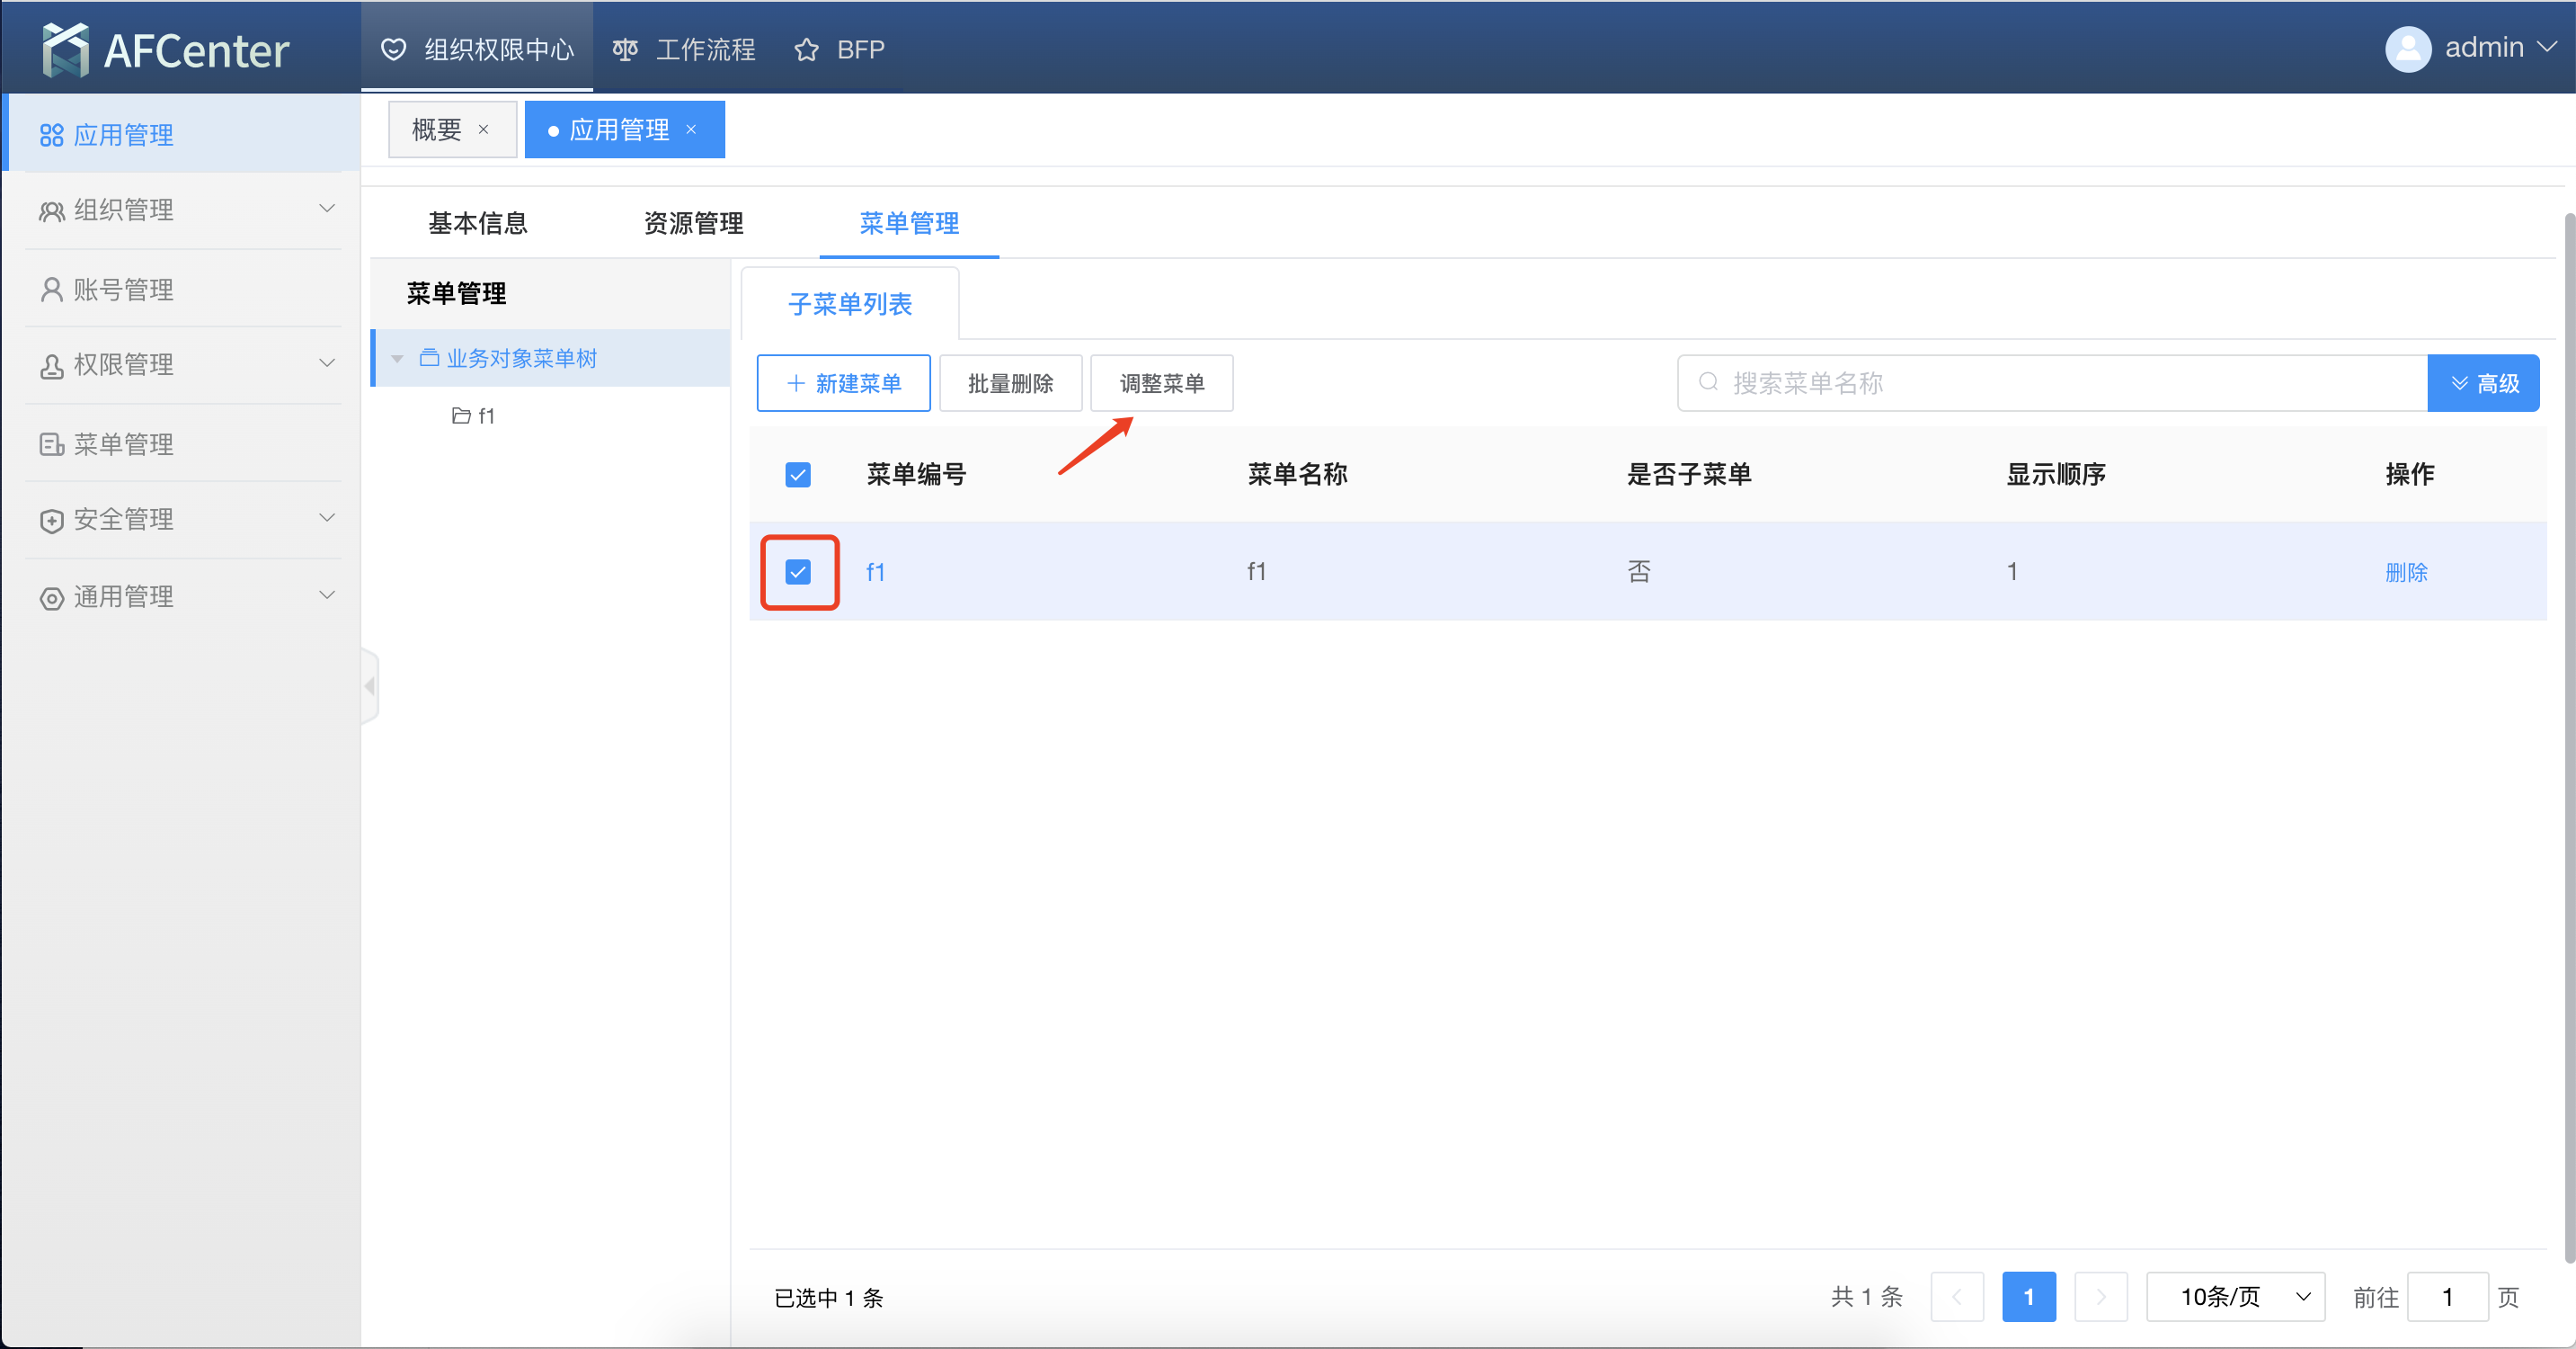2576x1349 pixels.
Task: Toggle the f1 row checkbox
Action: point(797,571)
